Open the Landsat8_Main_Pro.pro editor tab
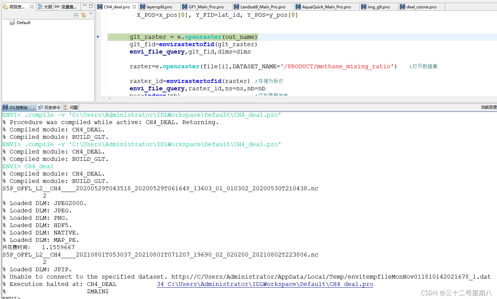 (263, 7)
